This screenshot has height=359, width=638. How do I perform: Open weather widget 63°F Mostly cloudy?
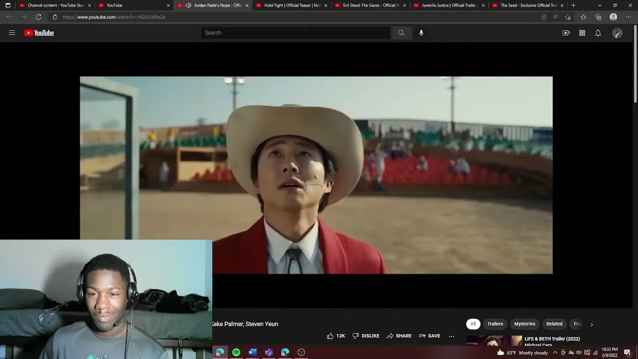(x=522, y=353)
